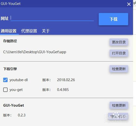Switch to the 通用设置 tab
The width and height of the screenshot is (136, 126).
[x=9, y=31]
